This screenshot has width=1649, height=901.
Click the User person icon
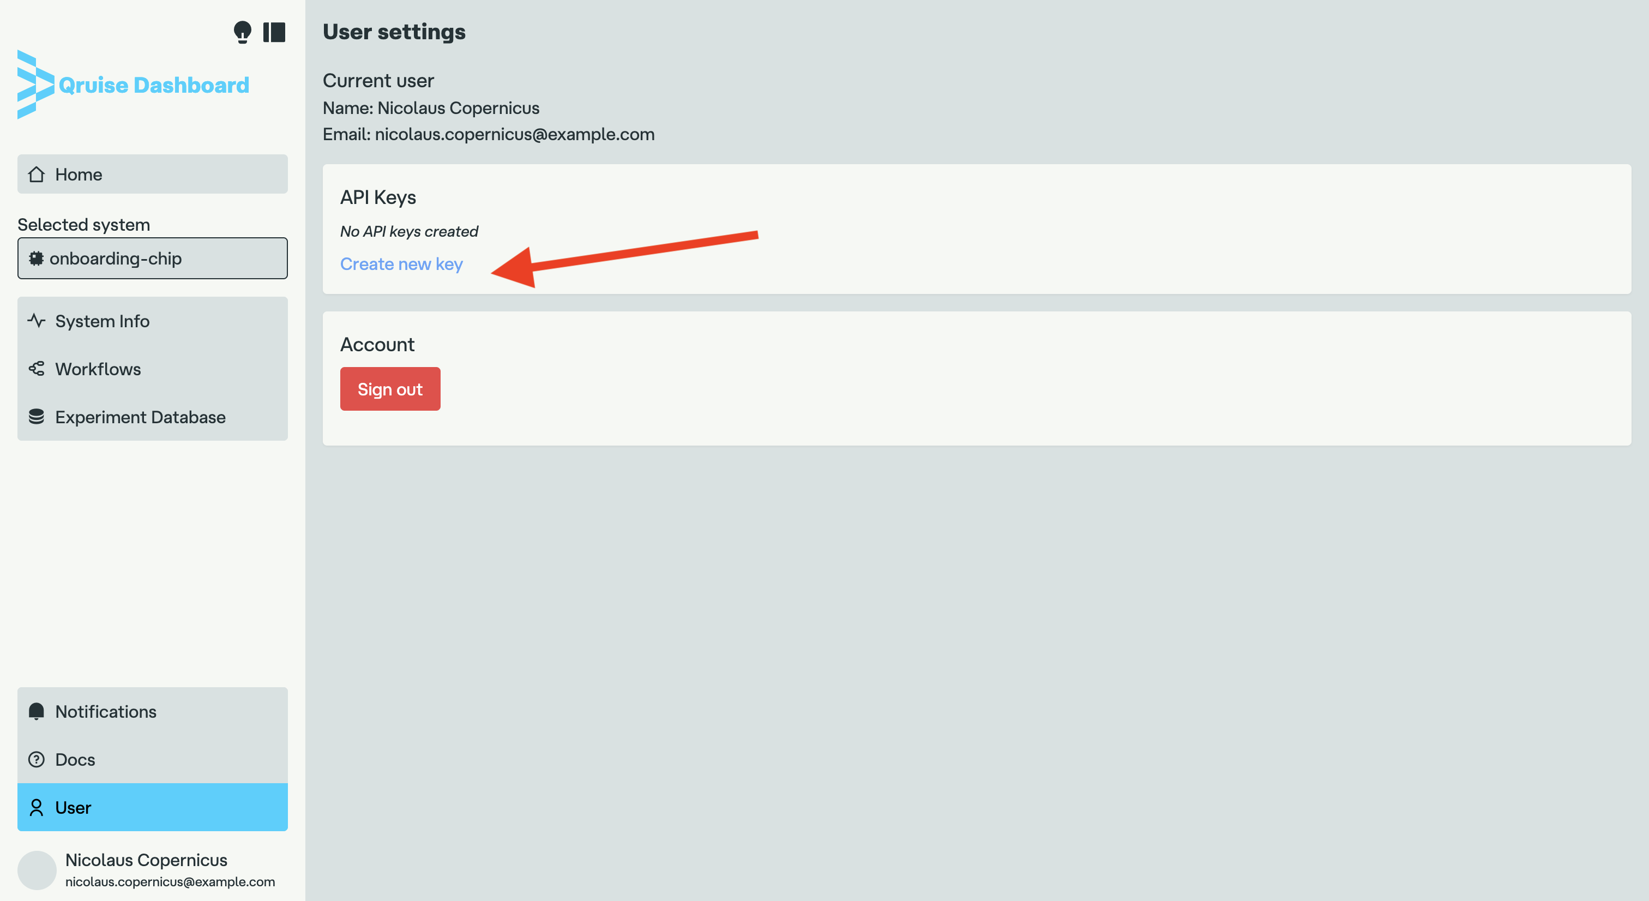click(37, 808)
